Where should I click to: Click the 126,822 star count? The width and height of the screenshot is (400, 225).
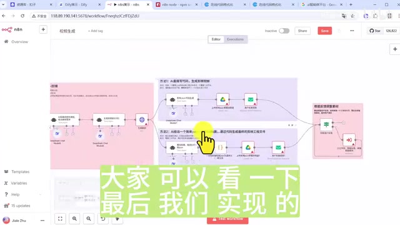coord(391,31)
